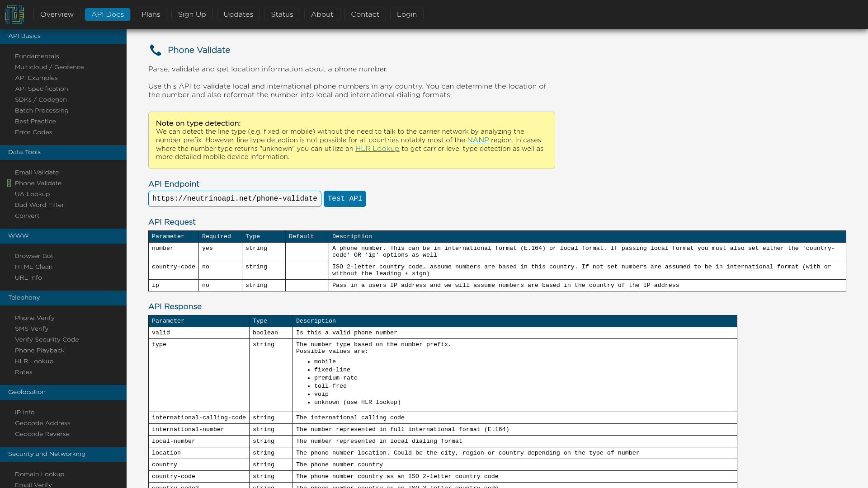Open the Sign Up page
The height and width of the screenshot is (488, 868).
pos(192,14)
